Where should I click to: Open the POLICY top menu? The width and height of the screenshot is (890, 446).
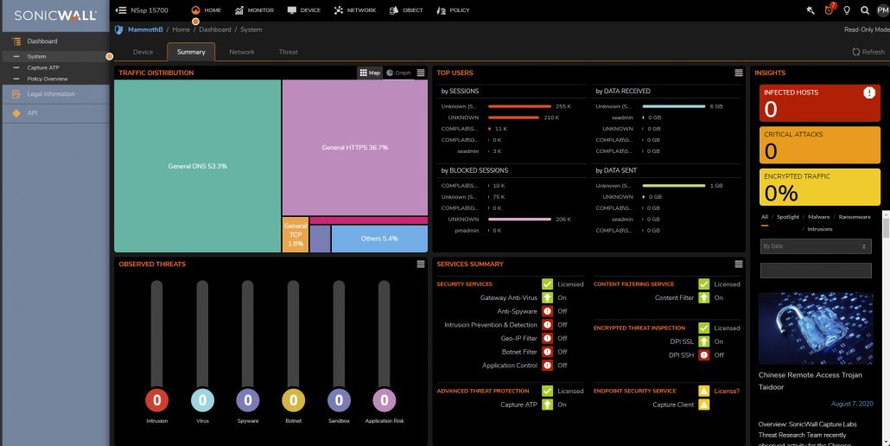tap(453, 10)
